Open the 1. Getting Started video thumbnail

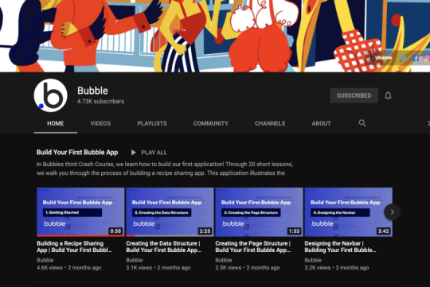(x=80, y=212)
